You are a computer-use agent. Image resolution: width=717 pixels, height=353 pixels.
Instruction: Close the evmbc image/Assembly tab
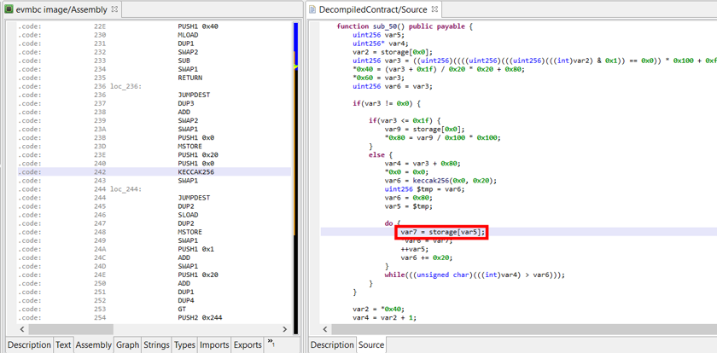coord(114,9)
